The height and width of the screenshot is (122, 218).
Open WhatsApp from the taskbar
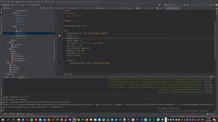(32, 120)
